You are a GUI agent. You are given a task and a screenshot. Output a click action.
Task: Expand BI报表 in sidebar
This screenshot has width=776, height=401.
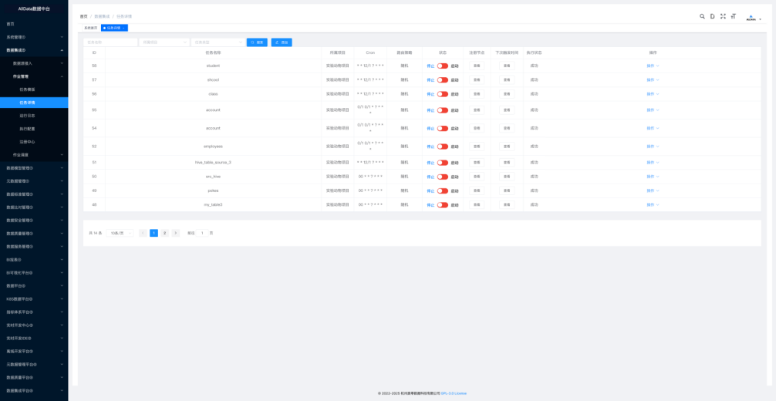[34, 259]
